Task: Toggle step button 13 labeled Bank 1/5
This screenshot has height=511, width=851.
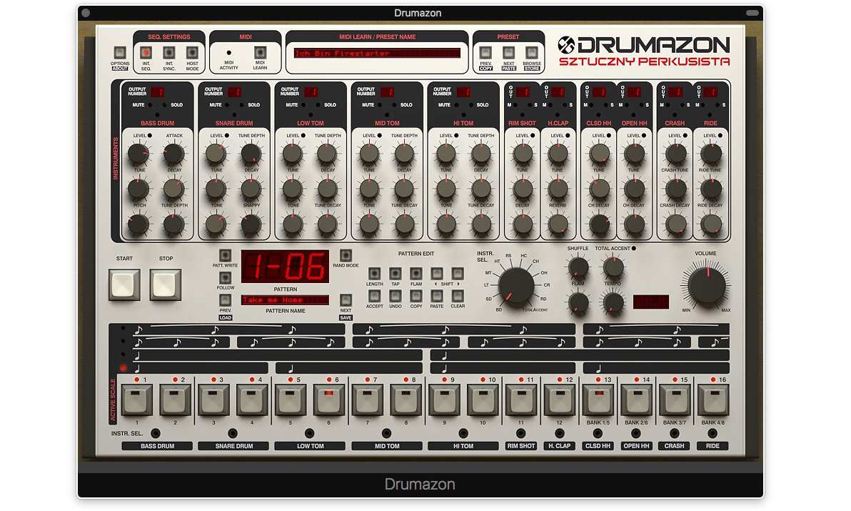Action: (x=598, y=400)
